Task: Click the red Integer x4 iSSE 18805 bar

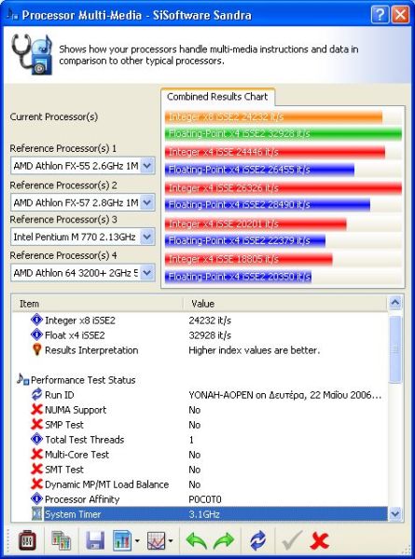Action: click(249, 259)
